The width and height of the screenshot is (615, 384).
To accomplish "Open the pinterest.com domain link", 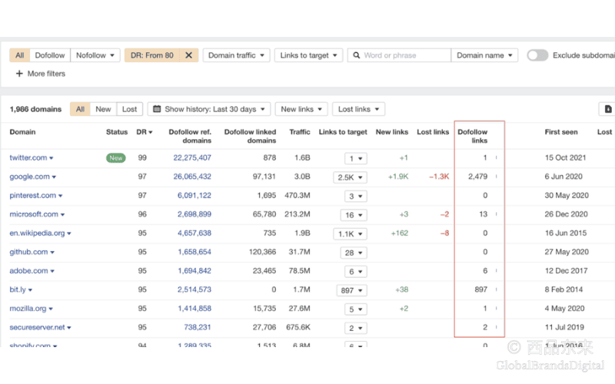I will click(33, 195).
